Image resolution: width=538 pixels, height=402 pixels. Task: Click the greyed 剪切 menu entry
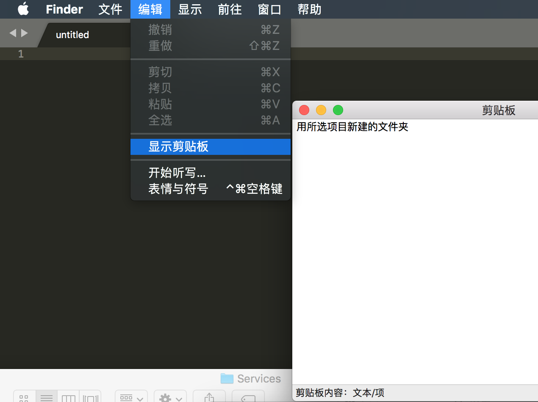(211, 72)
